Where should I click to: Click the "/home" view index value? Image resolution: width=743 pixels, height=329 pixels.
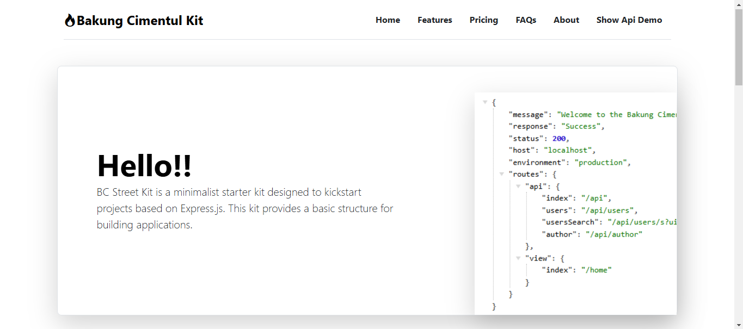coord(596,270)
